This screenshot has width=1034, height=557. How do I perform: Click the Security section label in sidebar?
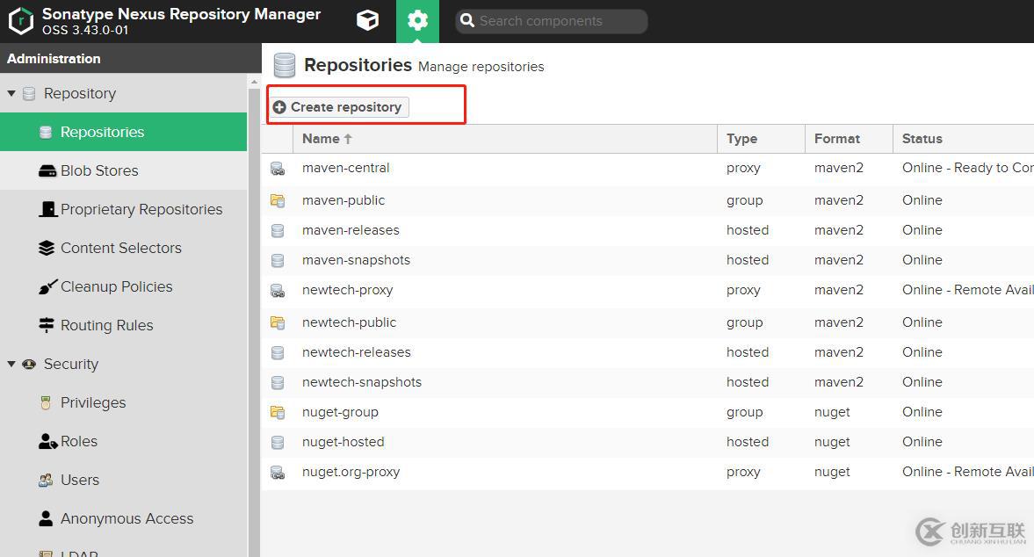coord(70,364)
